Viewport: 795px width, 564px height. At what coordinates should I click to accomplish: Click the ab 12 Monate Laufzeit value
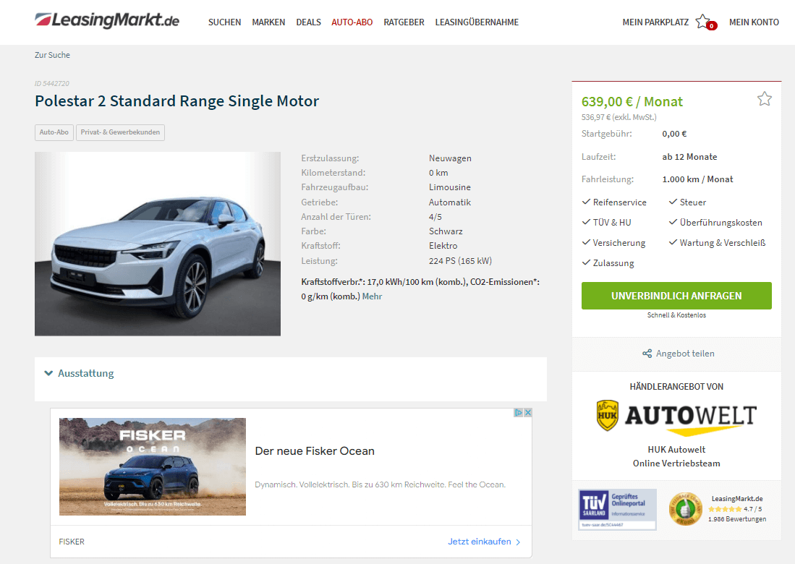[689, 157]
